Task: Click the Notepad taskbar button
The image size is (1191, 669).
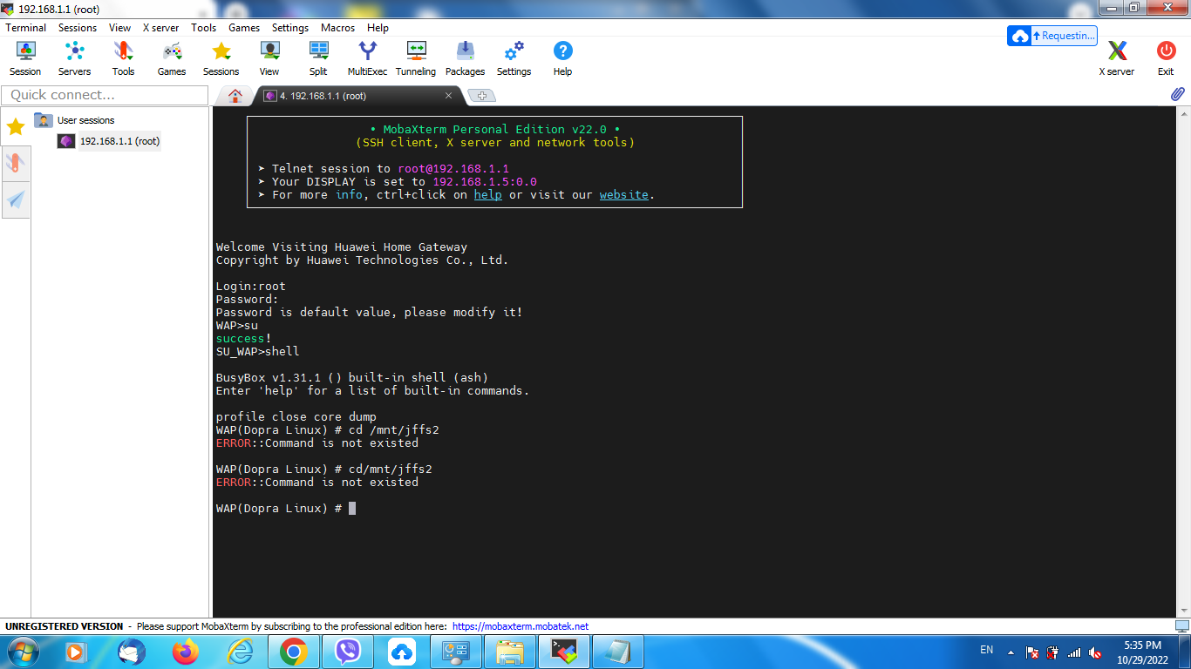Action: pos(618,652)
